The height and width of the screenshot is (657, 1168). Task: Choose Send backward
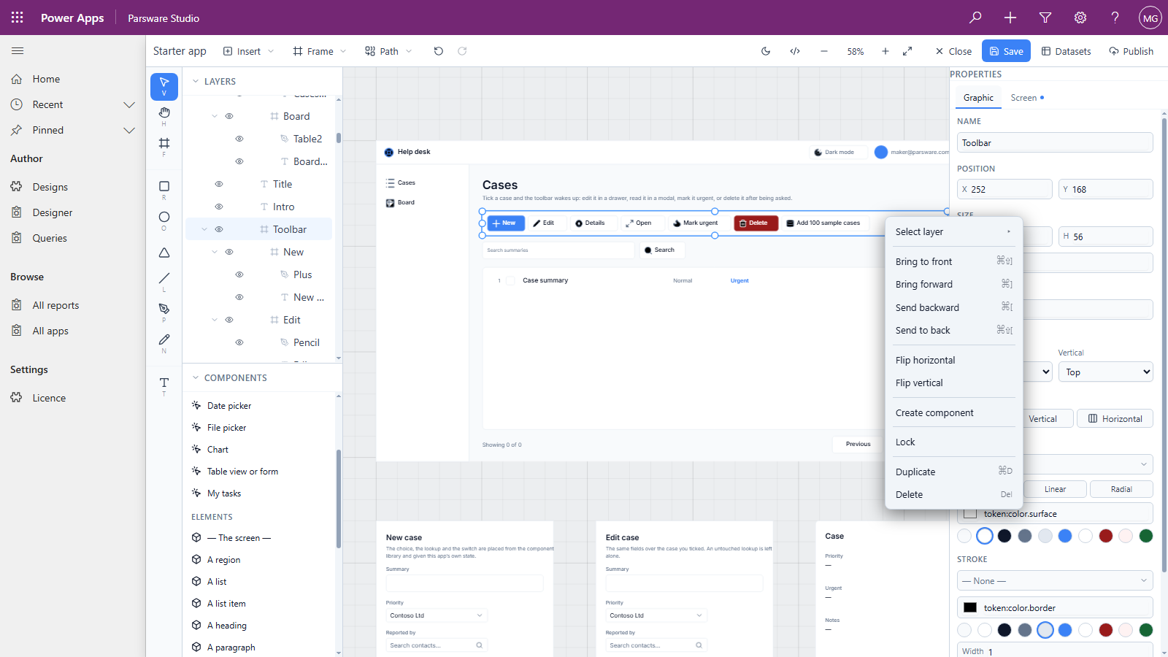953,307
